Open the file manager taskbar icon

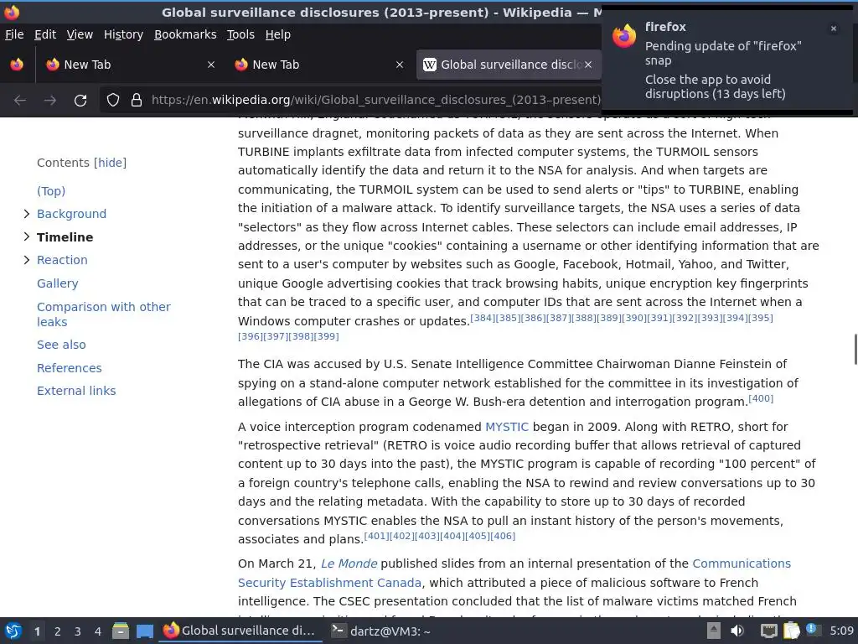pyautogui.click(x=121, y=631)
